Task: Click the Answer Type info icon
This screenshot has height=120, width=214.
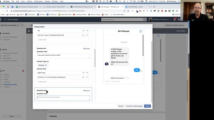Action: (x=48, y=61)
